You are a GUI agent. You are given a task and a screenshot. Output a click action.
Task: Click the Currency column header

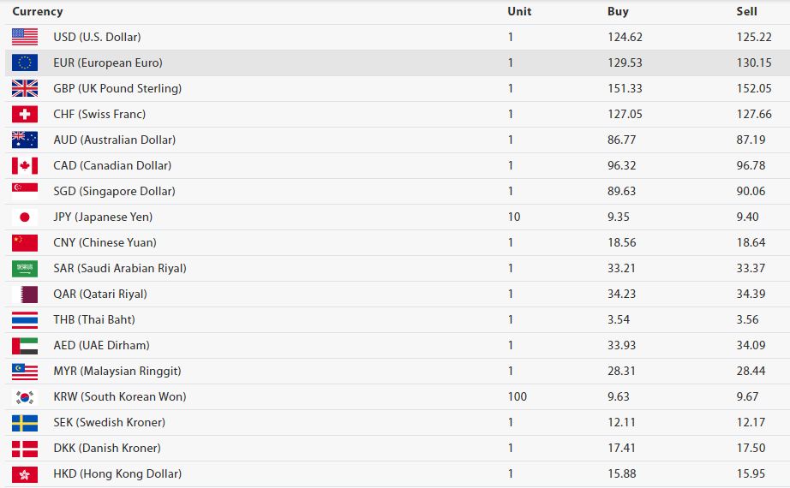38,12
